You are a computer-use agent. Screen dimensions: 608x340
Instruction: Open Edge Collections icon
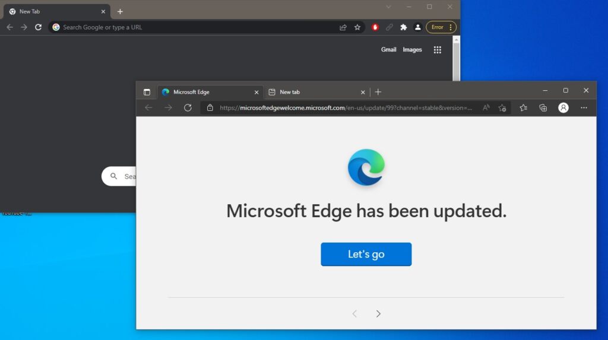point(543,108)
